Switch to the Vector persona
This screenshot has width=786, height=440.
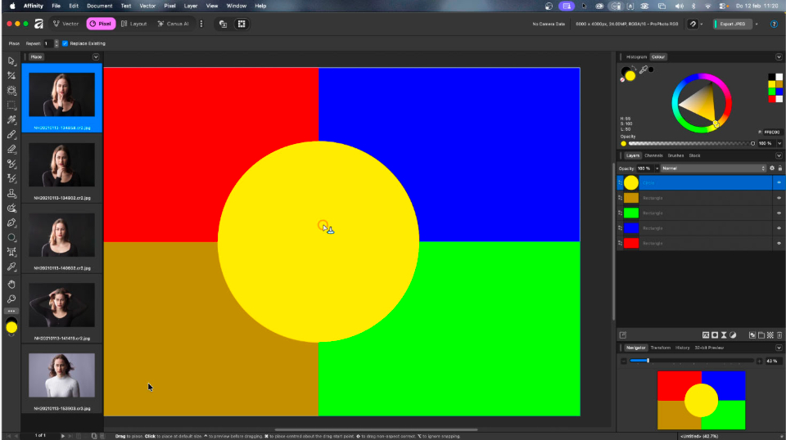tap(66, 25)
